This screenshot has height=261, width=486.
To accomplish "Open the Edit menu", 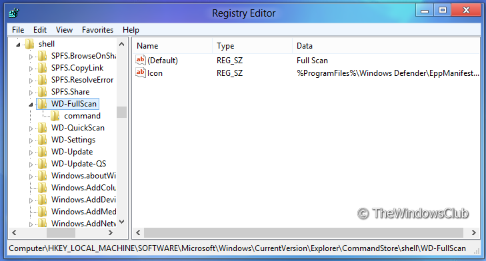I will [40, 30].
